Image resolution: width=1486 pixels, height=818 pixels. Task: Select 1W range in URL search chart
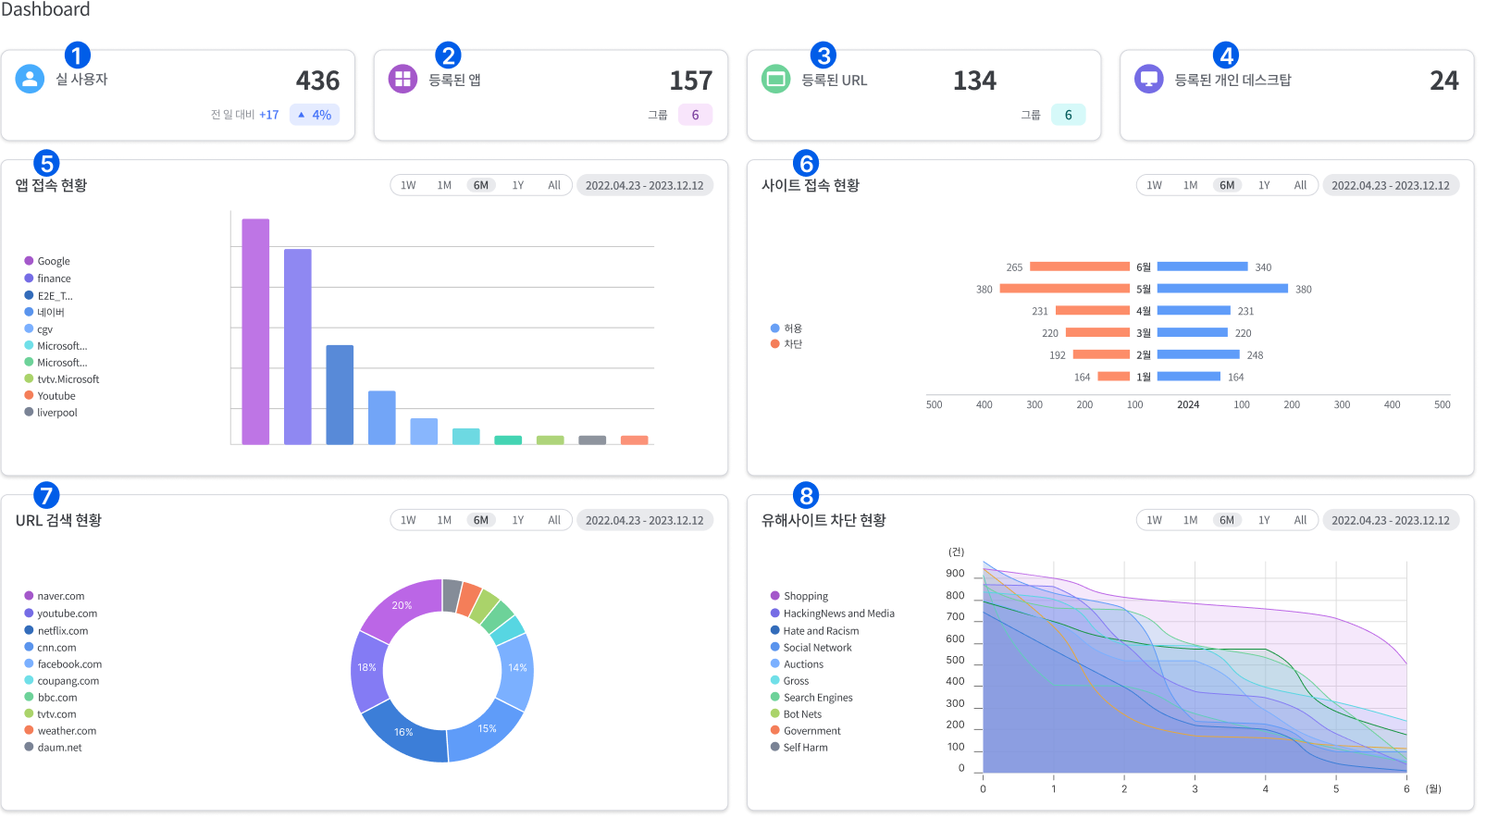click(x=408, y=520)
